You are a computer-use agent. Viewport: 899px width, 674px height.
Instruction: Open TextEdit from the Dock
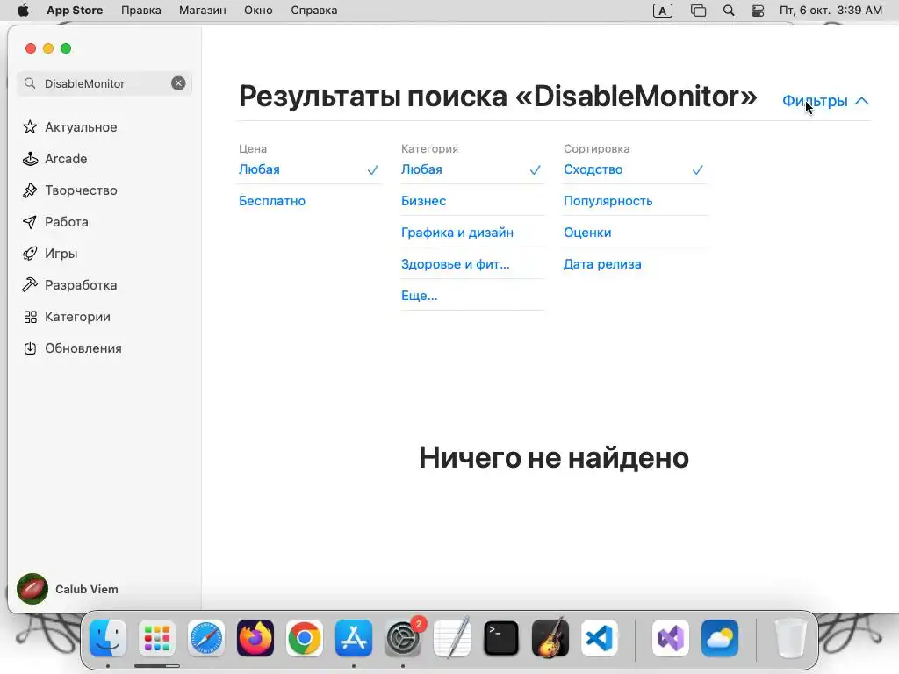452,638
